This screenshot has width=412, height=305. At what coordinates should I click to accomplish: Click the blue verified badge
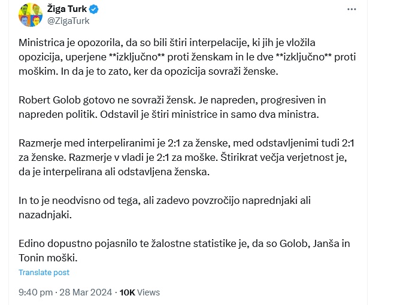click(x=94, y=9)
